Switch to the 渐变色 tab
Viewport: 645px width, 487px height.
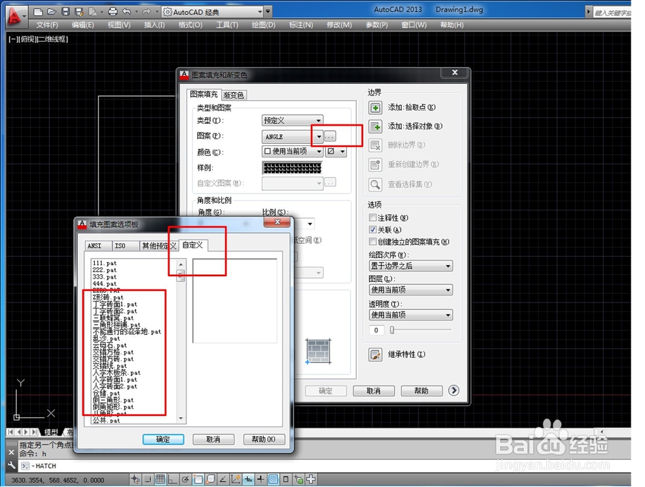(233, 95)
